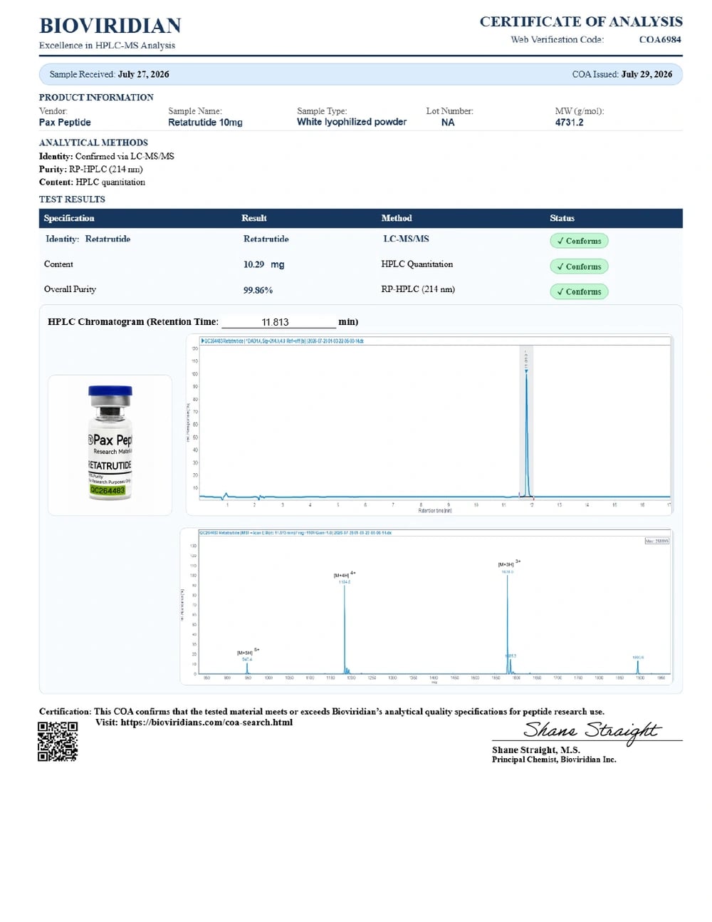Viewport: 712px width, 922px height.
Task: Click the Result column header
Action: (x=254, y=218)
